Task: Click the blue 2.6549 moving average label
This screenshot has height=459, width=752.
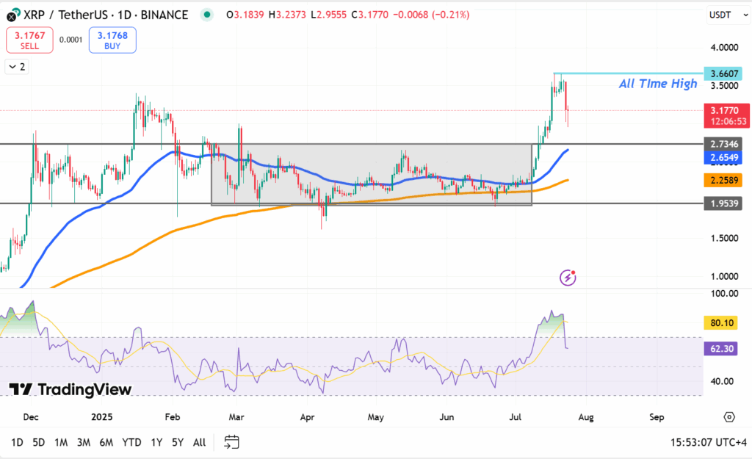Action: (723, 158)
